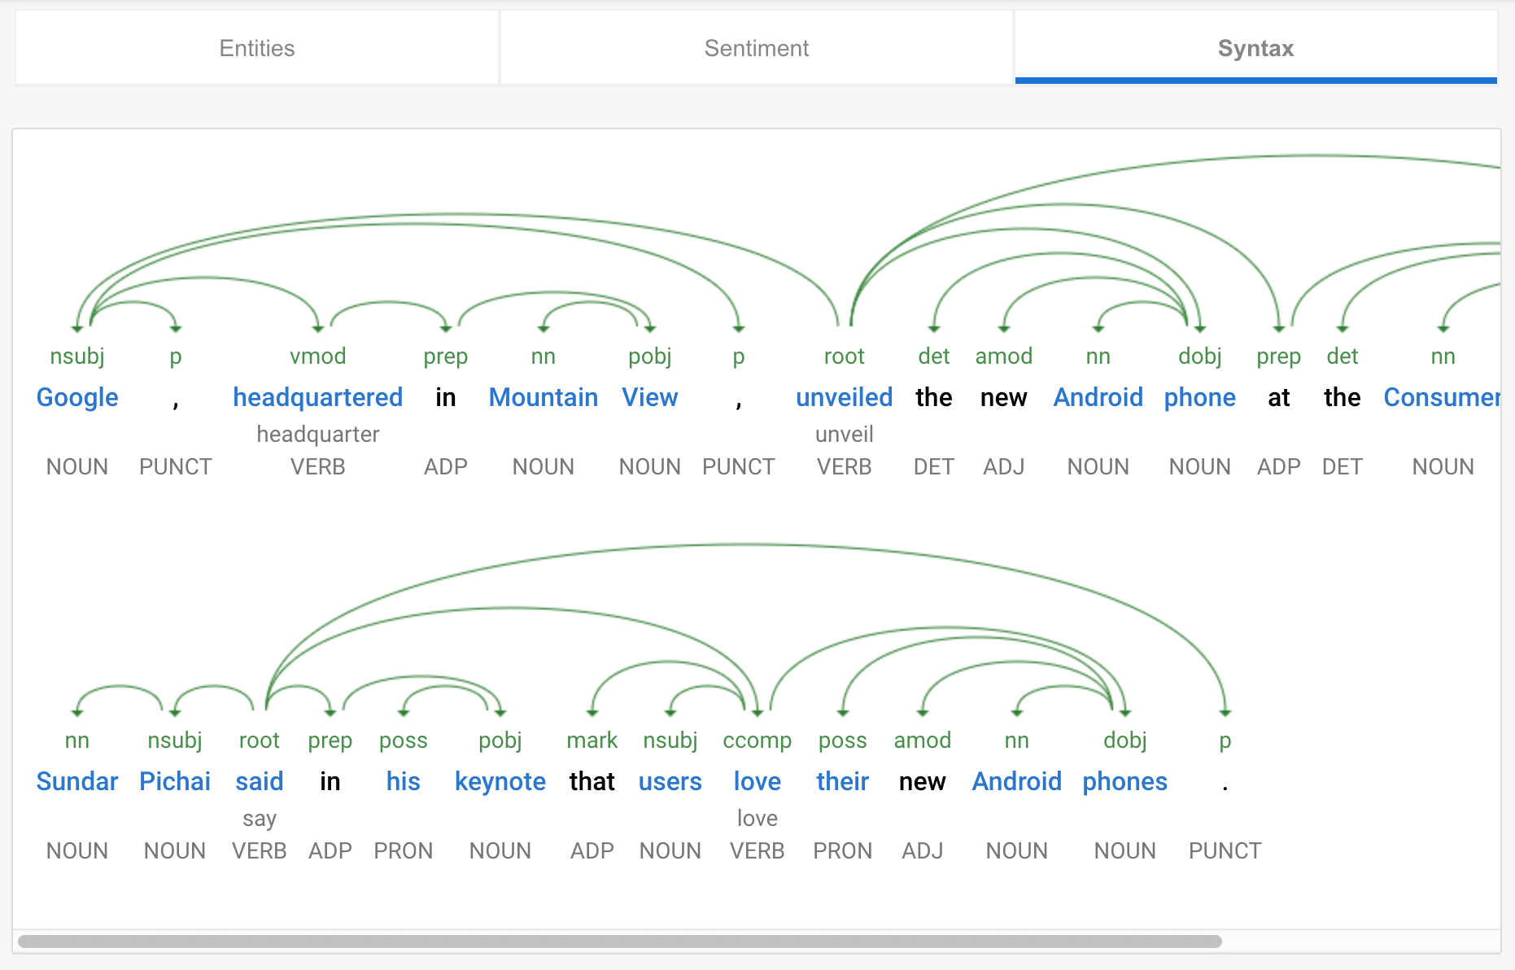Screen dimensions: 1515x970
Task: Click the 'in' token before 'Mountain'
Action: click(x=445, y=397)
